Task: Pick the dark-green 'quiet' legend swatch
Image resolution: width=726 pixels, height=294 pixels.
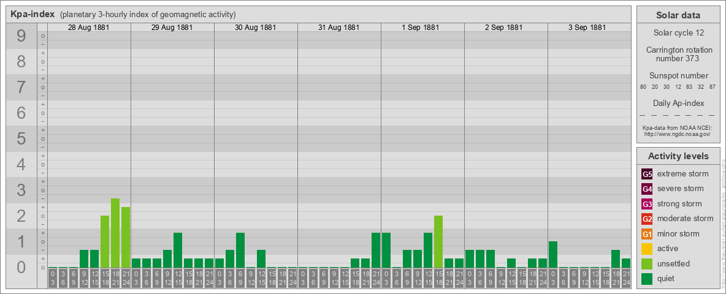Action: [648, 279]
